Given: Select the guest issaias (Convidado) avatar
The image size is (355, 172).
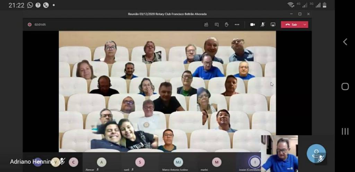Looking at the screenshot, I should 254,162.
